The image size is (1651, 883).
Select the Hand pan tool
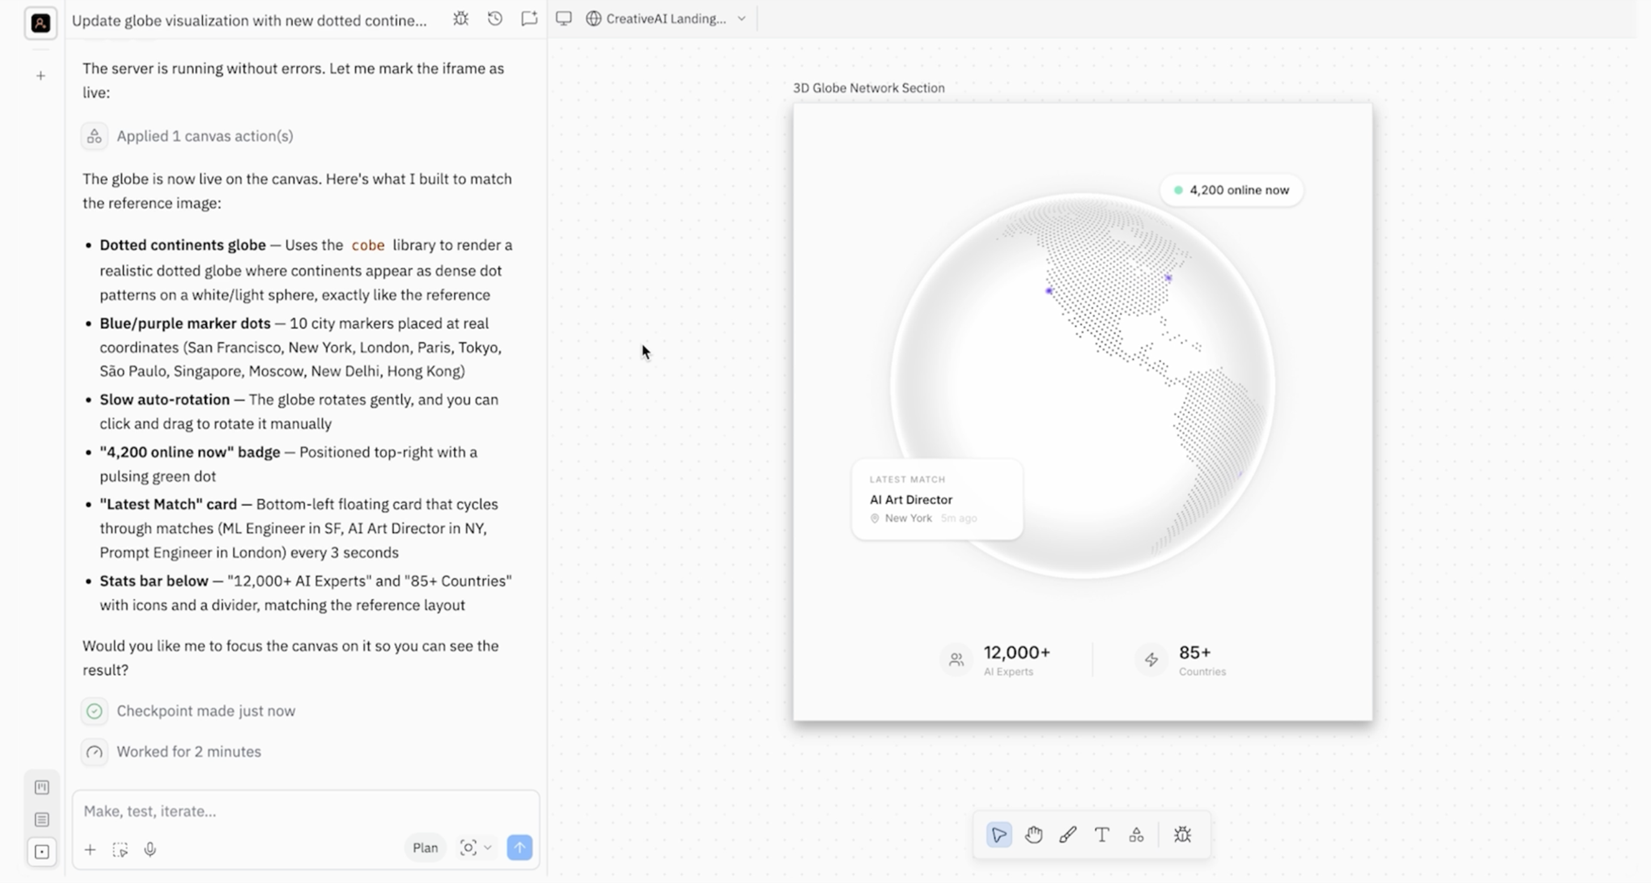(1033, 834)
